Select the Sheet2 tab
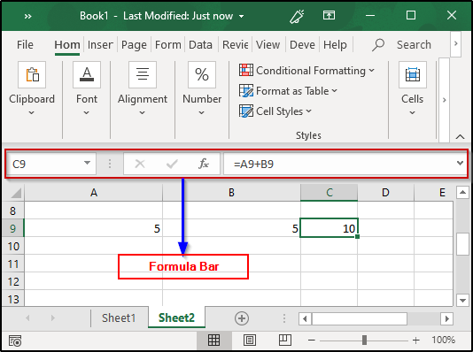This screenshot has width=473, height=352. pos(177,318)
